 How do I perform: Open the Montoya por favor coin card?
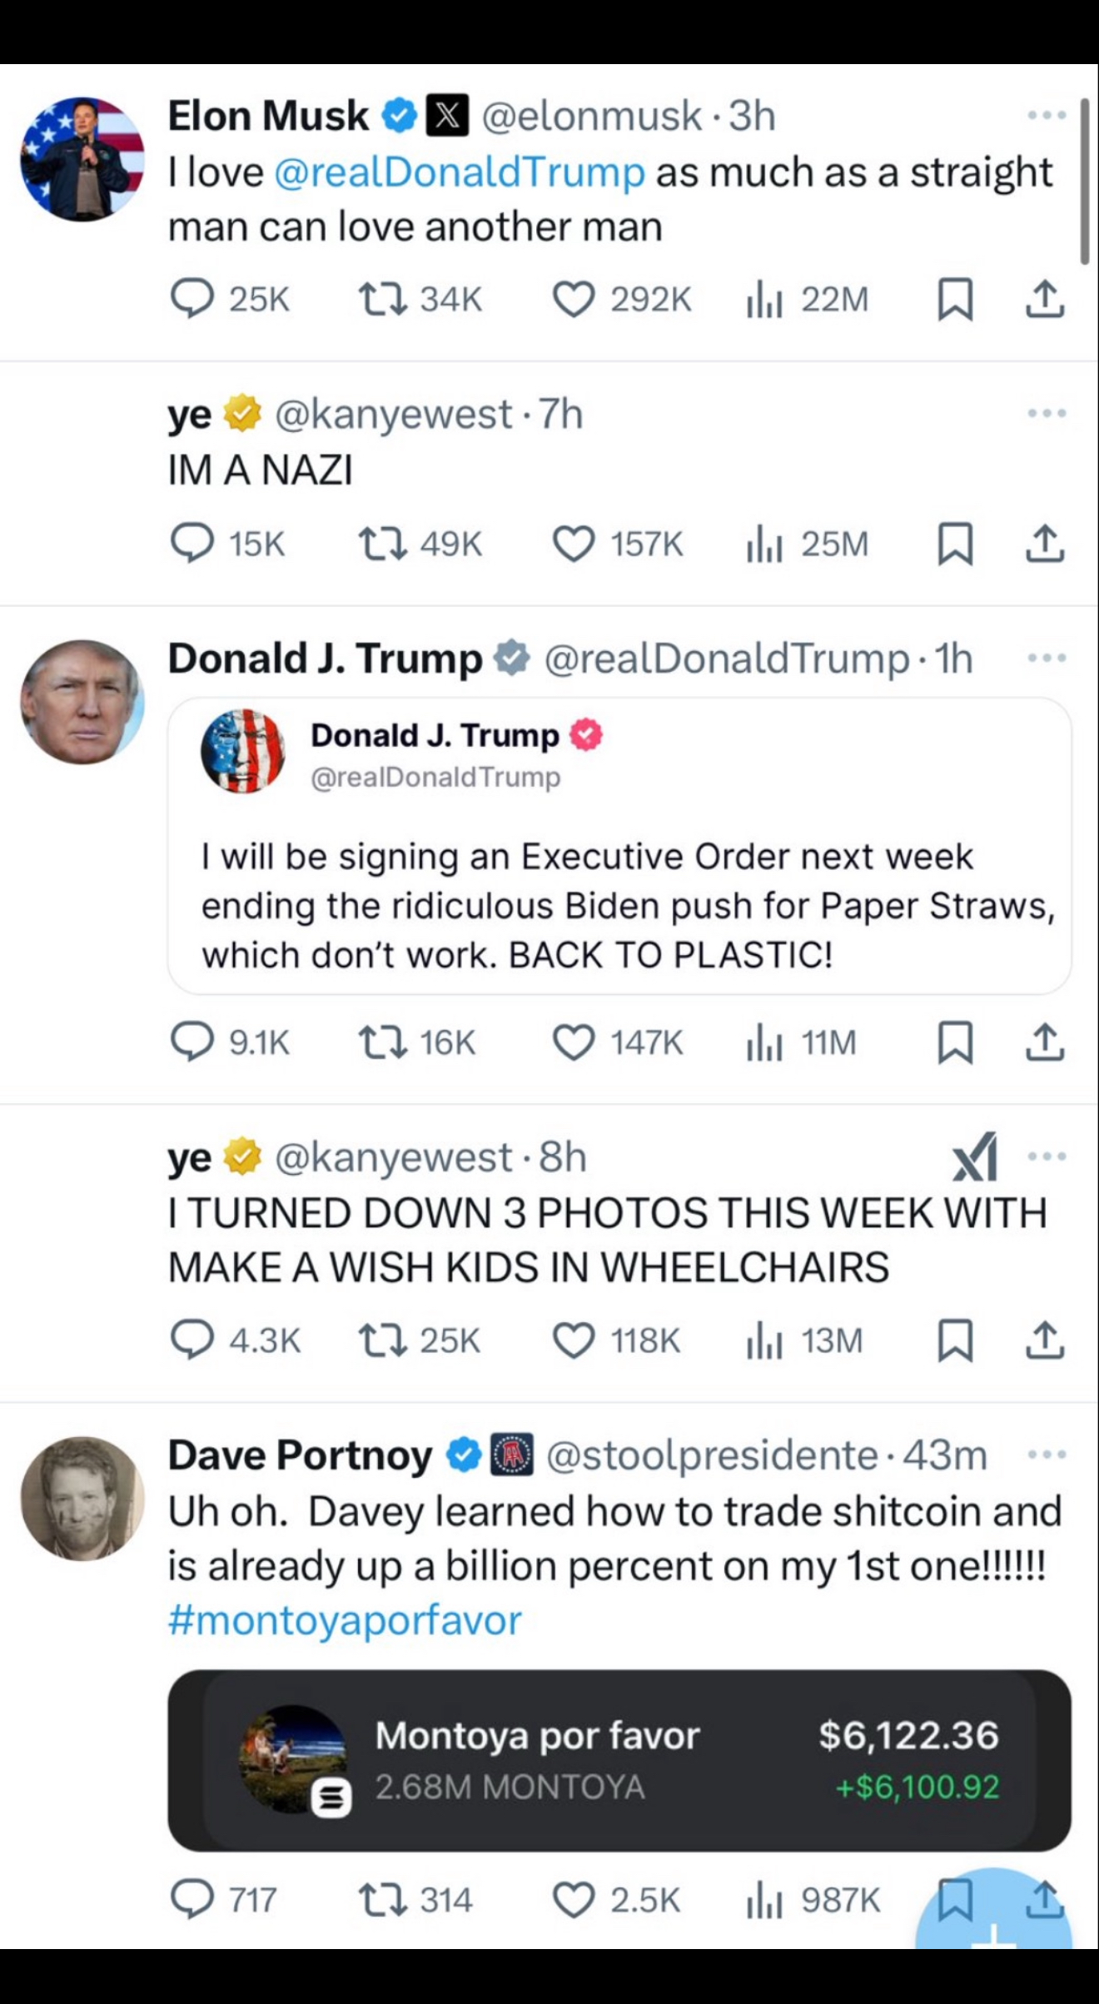pos(619,1761)
